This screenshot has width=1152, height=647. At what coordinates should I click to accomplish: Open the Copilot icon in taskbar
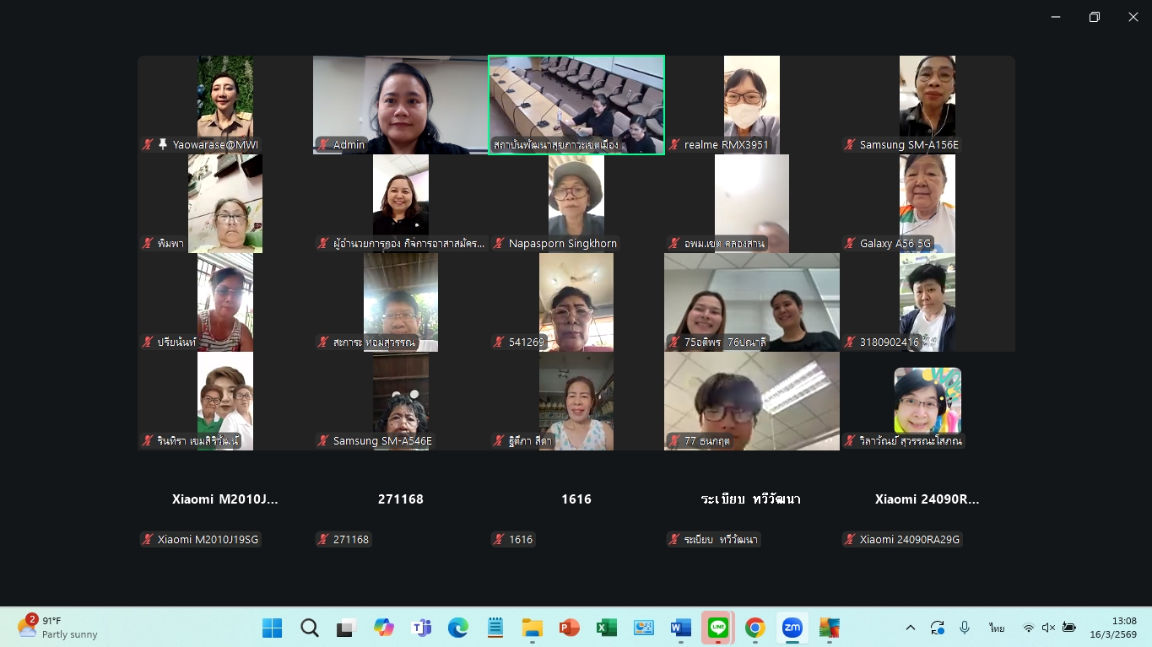384,628
